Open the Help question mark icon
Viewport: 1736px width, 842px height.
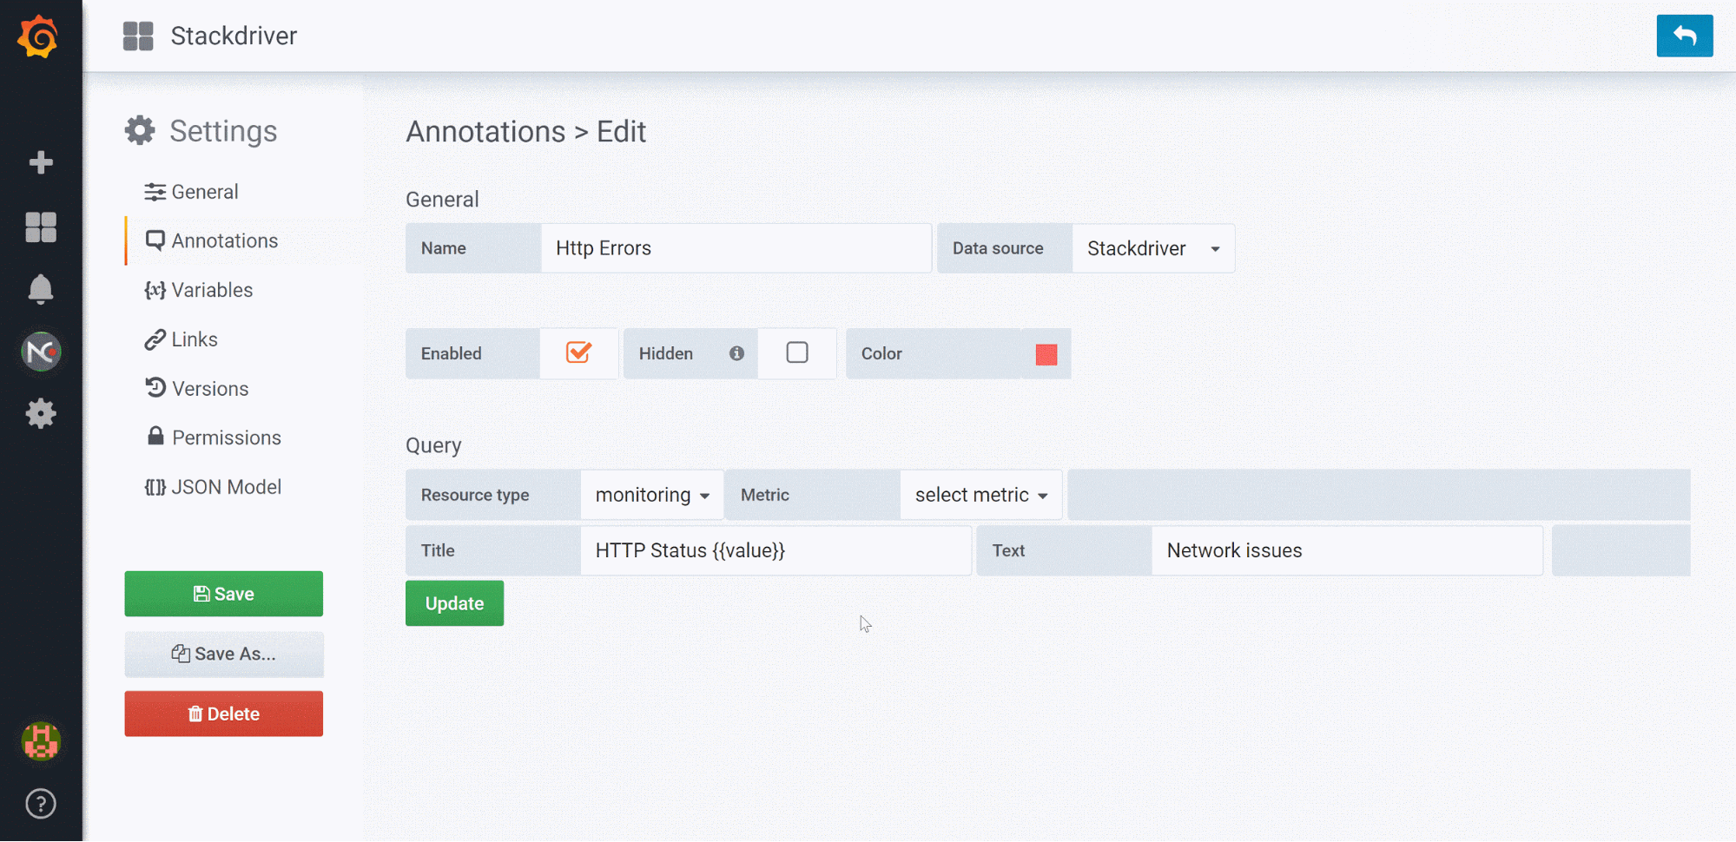(41, 804)
